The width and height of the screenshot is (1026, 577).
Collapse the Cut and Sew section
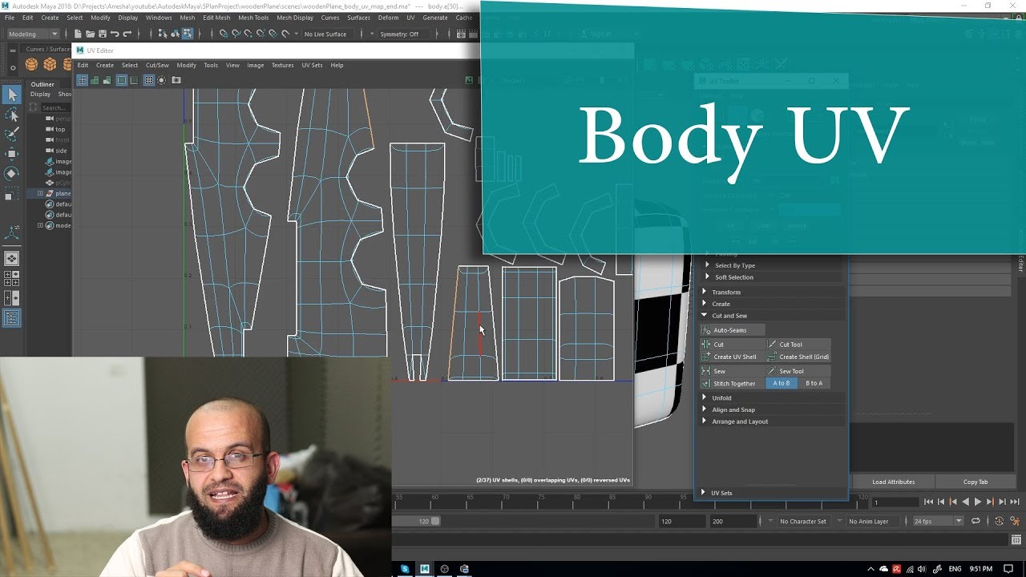click(x=772, y=316)
